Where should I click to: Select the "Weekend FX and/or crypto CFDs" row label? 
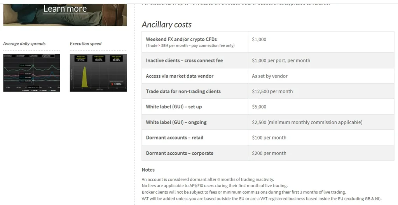(x=181, y=40)
